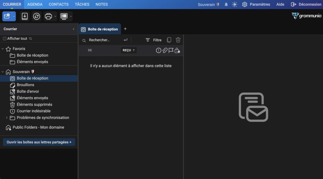Sort by encryption lock column icon
This screenshot has width=323, height=179.
[177, 50]
